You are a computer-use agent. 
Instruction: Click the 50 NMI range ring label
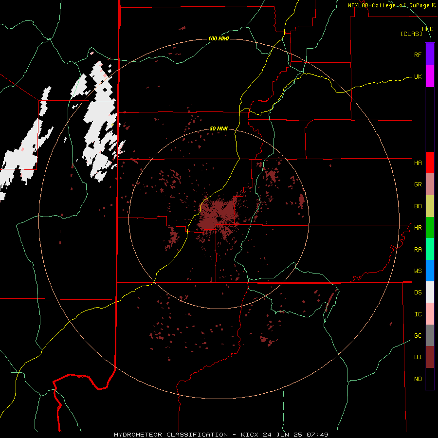coord(219,128)
